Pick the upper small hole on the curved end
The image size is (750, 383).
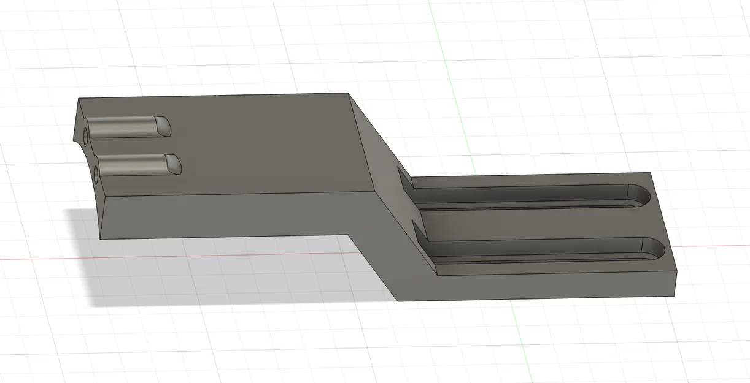pos(85,138)
